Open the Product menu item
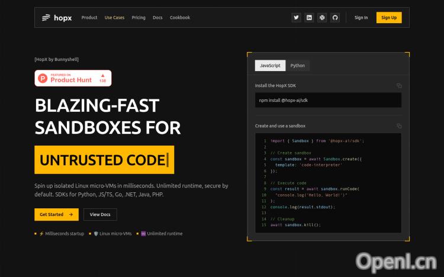This screenshot has height=277, width=444. [89, 18]
